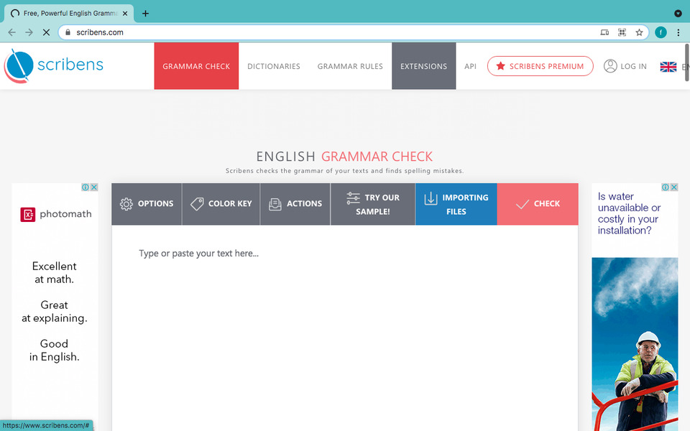Click the Color Key tag icon

196,203
